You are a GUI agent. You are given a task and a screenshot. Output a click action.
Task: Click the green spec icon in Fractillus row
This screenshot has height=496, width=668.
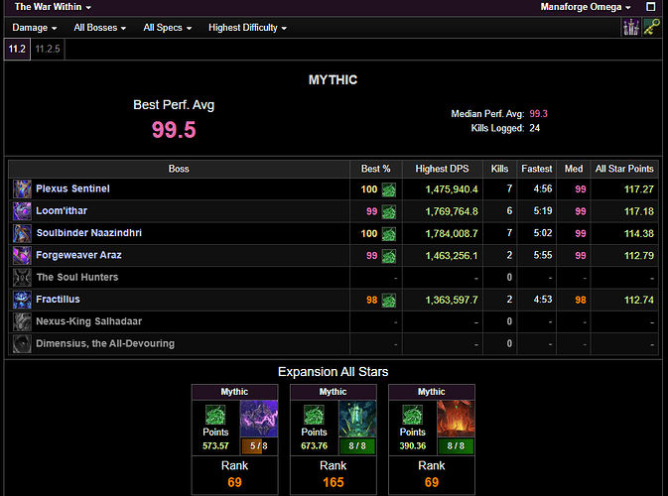(x=389, y=301)
